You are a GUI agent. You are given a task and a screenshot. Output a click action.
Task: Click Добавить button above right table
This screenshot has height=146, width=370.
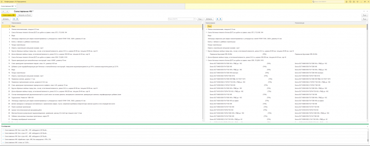tap(209, 19)
